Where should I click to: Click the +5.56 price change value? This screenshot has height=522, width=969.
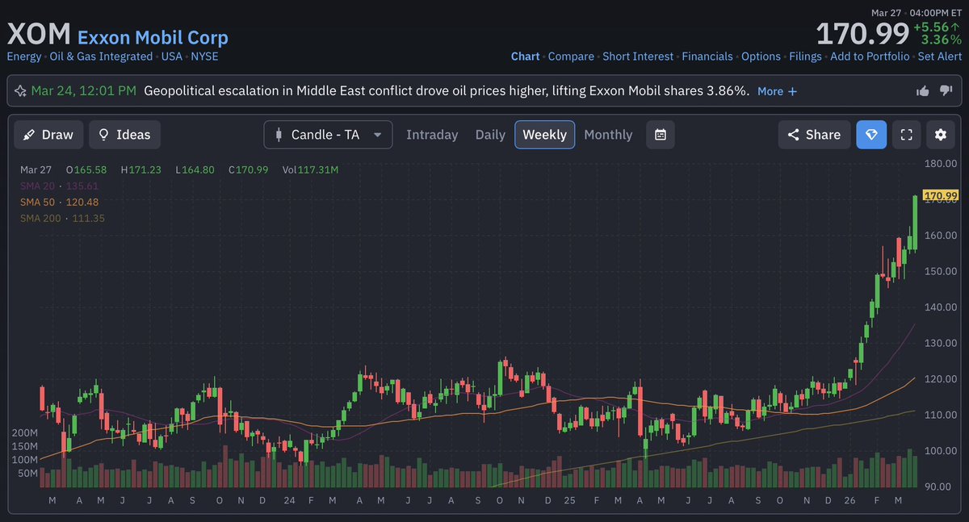click(937, 27)
